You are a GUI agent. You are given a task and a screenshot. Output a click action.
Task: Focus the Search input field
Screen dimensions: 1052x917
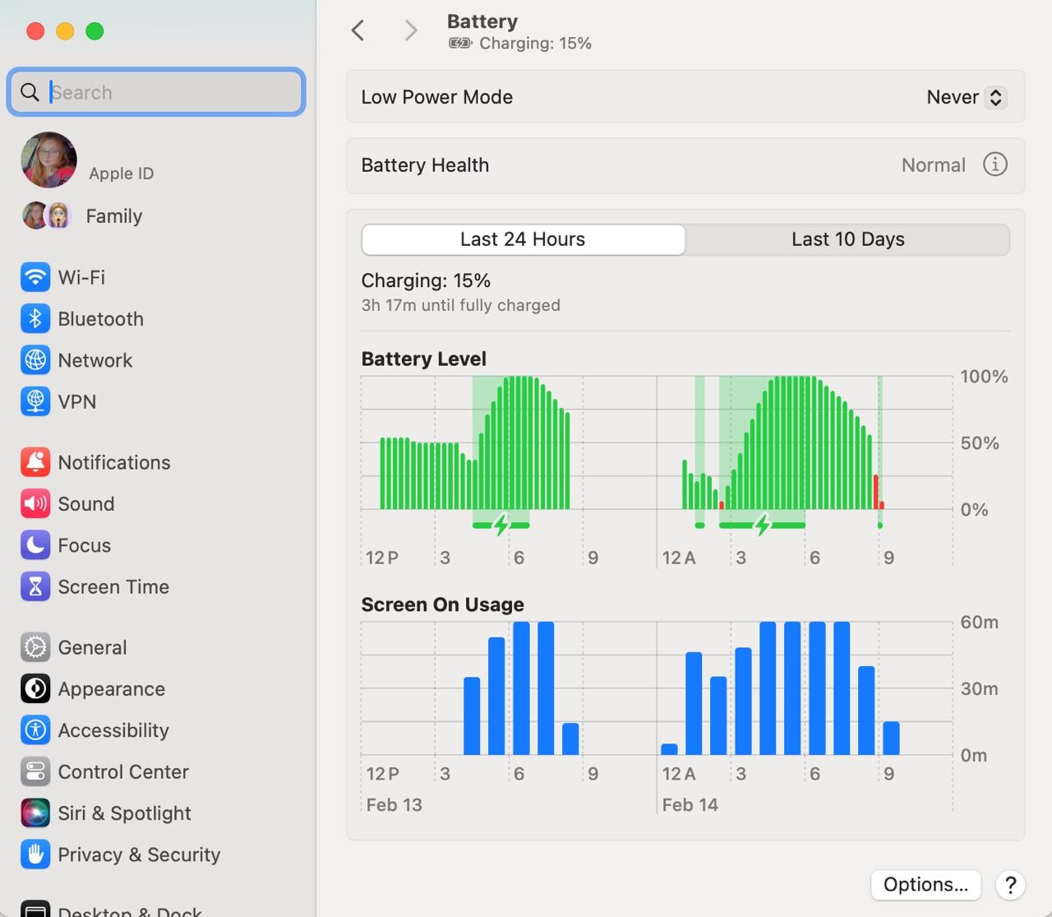point(156,92)
